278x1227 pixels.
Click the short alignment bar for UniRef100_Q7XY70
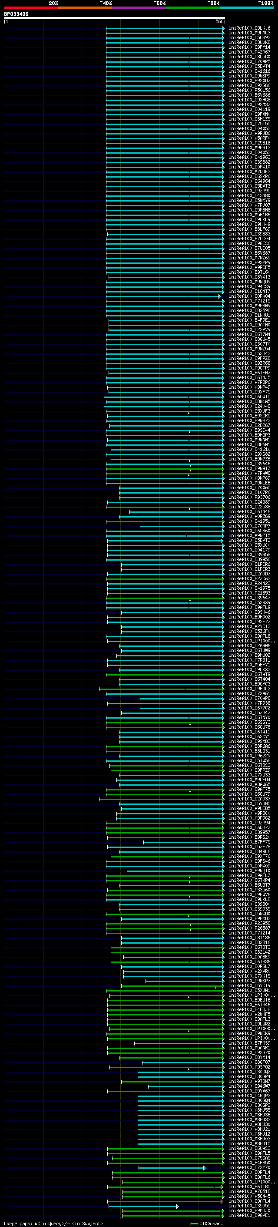(172, 1168)
